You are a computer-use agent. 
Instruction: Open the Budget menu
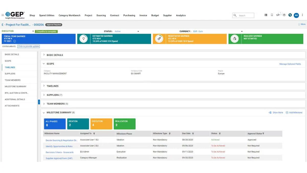coord(155,15)
